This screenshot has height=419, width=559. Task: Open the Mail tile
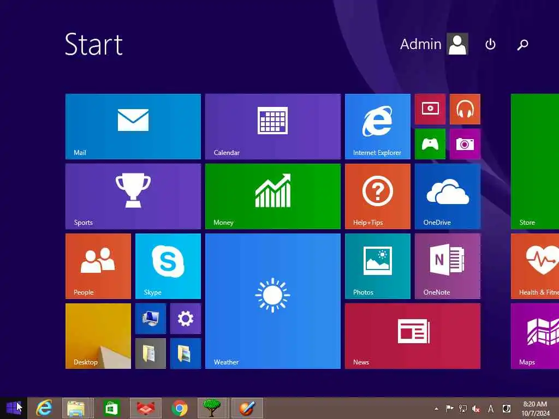click(133, 127)
